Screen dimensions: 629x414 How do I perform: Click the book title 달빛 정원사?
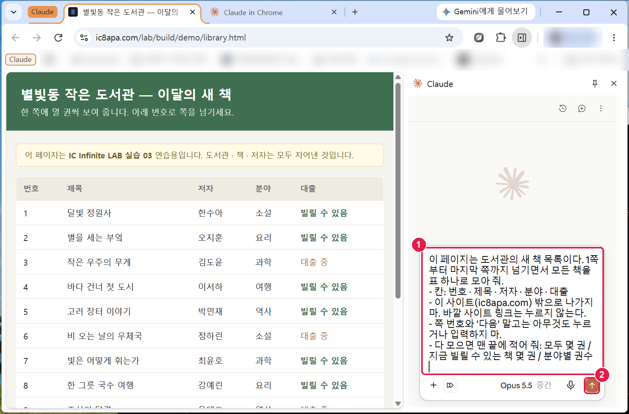[89, 213]
